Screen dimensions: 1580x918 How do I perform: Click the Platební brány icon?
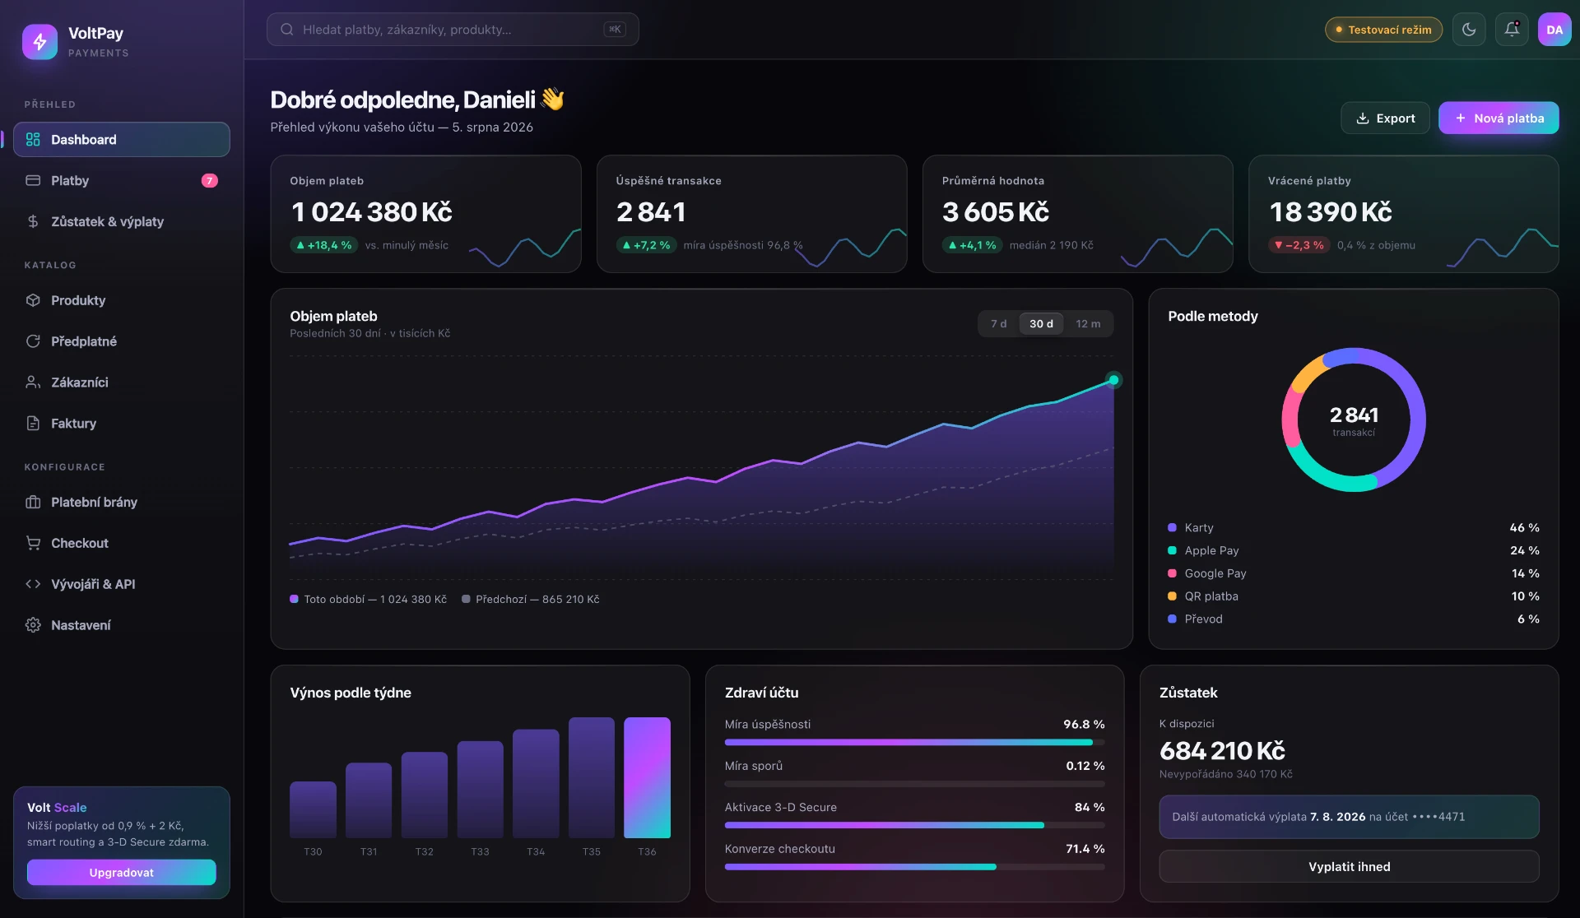click(x=33, y=502)
